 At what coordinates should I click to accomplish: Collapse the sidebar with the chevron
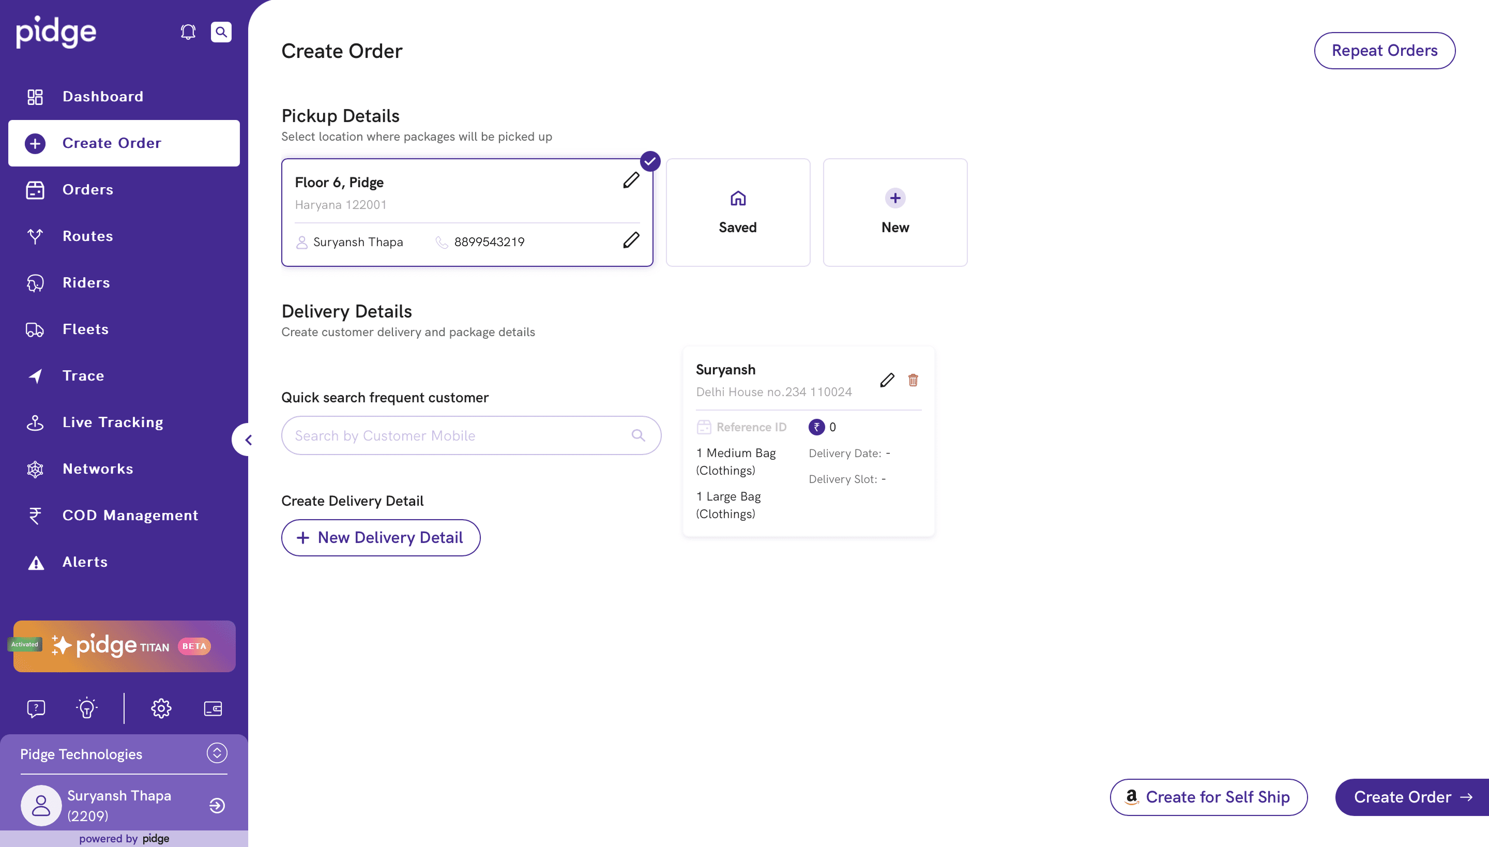point(248,440)
